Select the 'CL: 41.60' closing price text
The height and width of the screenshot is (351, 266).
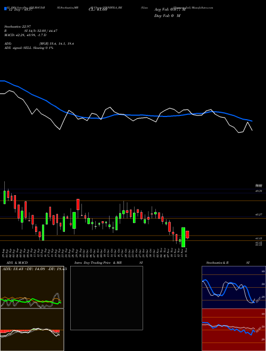pyautogui.click(x=98, y=10)
